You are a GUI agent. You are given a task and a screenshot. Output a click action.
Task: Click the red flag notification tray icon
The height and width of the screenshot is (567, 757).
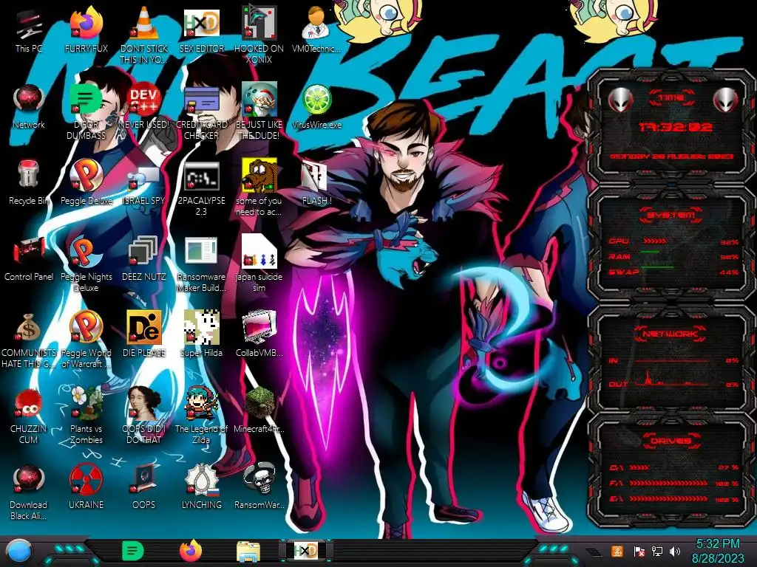639,551
